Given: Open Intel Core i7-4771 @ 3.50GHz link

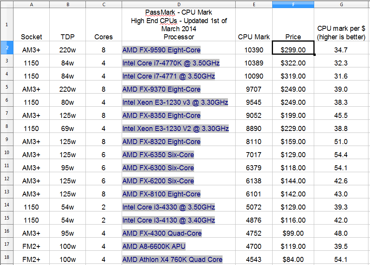Looking at the screenshot, I should (169, 76).
